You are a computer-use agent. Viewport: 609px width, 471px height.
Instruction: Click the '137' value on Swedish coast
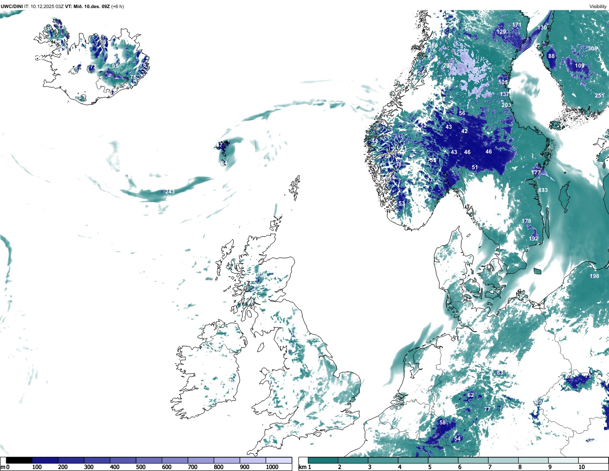[x=504, y=94]
